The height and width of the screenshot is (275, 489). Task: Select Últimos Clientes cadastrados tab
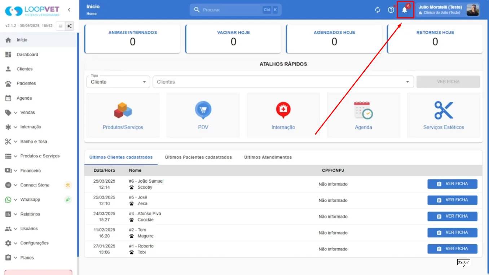point(121,157)
